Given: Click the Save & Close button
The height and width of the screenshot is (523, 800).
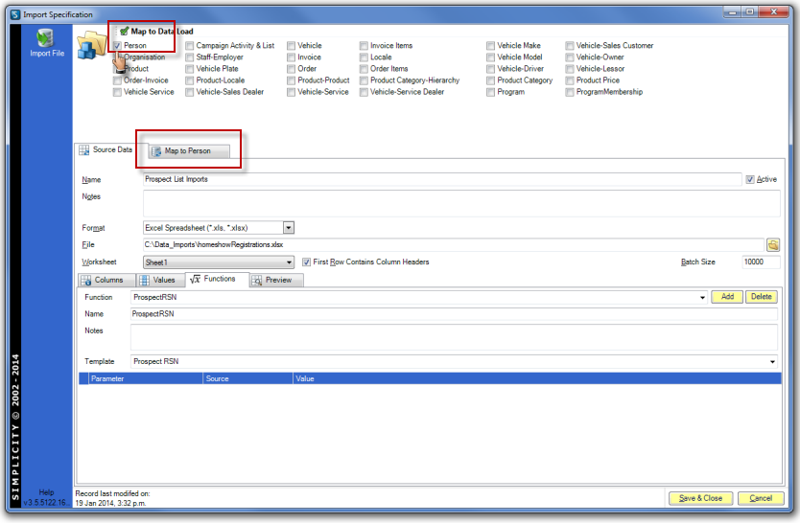Looking at the screenshot, I should coord(700,498).
